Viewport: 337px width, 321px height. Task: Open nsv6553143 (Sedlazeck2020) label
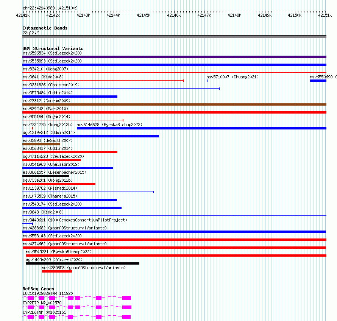(x=52, y=236)
